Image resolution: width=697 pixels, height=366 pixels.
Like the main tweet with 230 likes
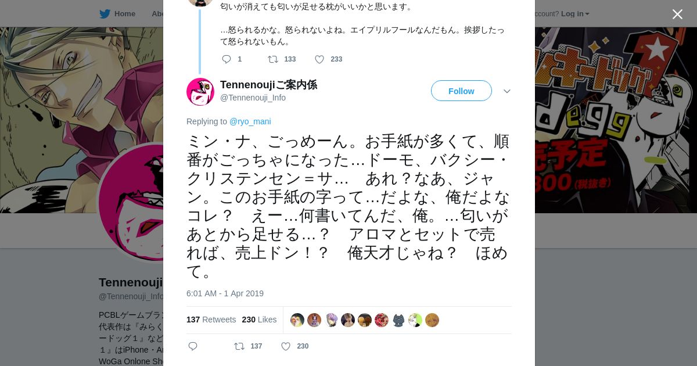click(286, 346)
